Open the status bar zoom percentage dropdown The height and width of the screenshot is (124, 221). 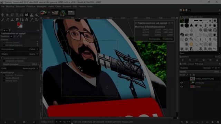click(x=66, y=122)
